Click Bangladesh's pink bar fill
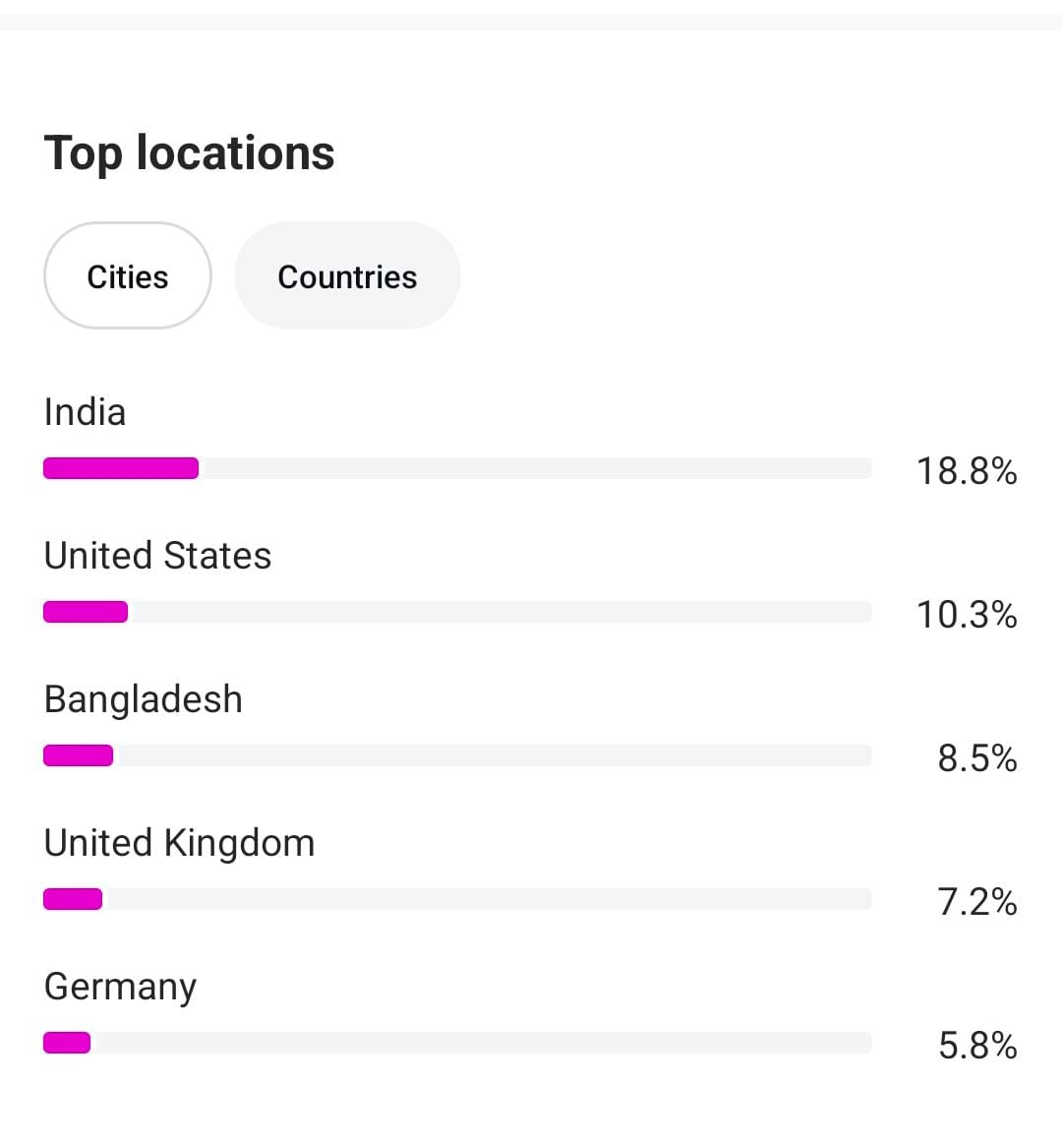This screenshot has height=1143, width=1062. pos(78,755)
